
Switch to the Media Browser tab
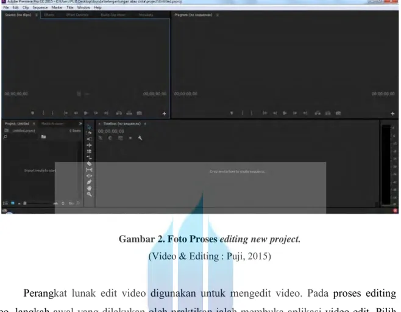[52, 124]
